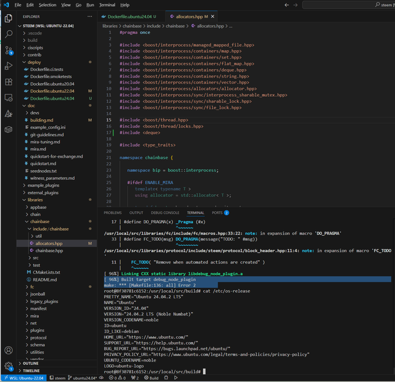The image size is (395, 382).
Task: Collapse the deploy folder
Action: pos(34,62)
